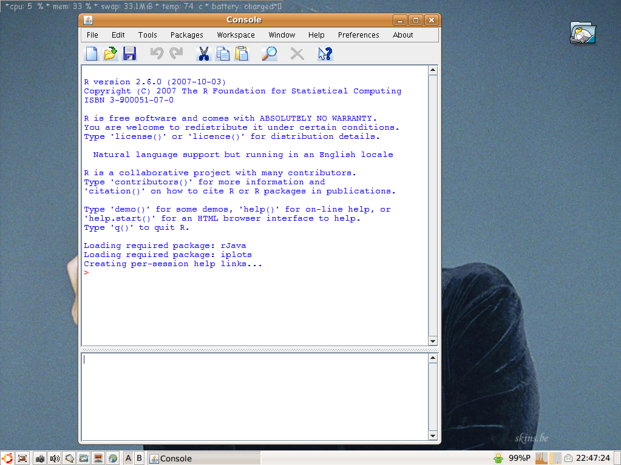
Task: Minimize the Console window
Action: [399, 20]
